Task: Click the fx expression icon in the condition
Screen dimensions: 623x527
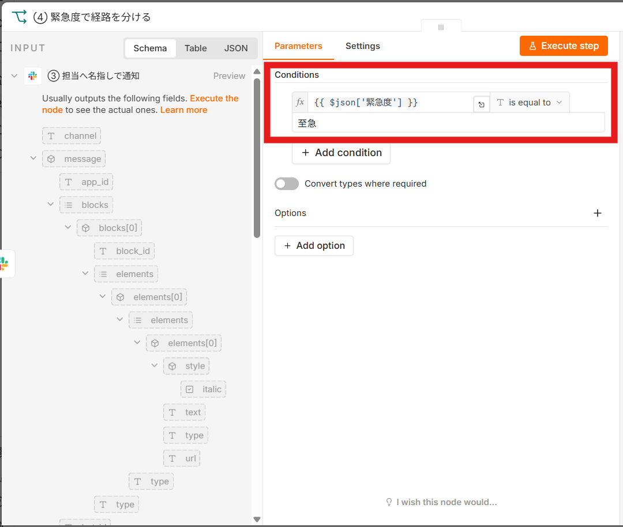Action: (300, 103)
